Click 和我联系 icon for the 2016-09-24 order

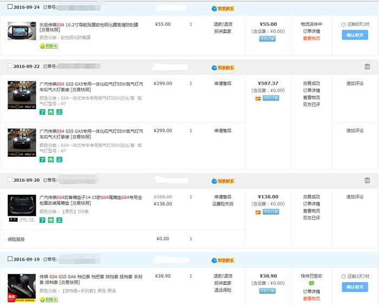[223, 9]
